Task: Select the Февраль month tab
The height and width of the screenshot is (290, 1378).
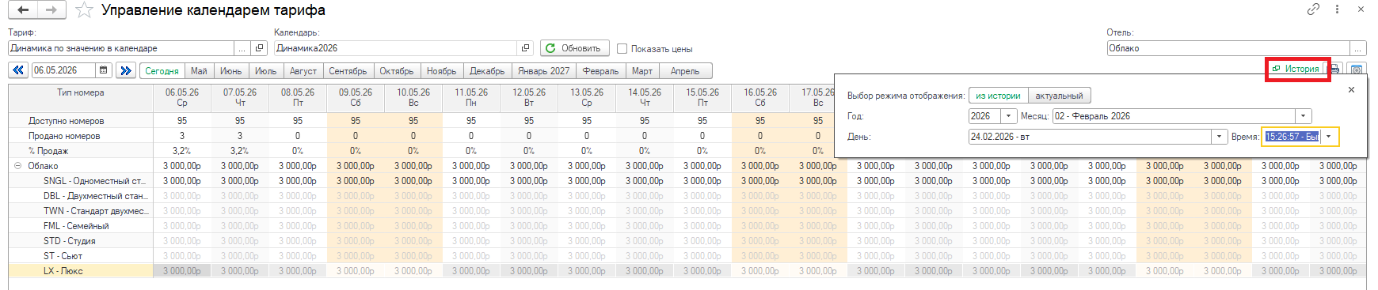Action: [x=600, y=71]
